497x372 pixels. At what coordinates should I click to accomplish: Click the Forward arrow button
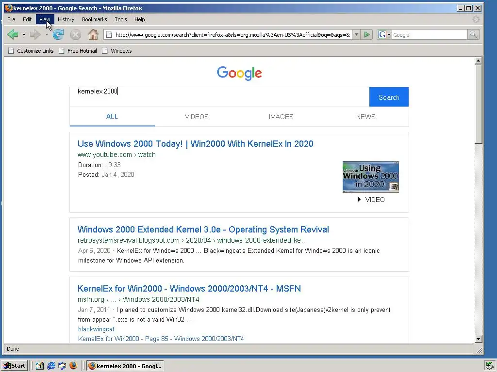(35, 34)
